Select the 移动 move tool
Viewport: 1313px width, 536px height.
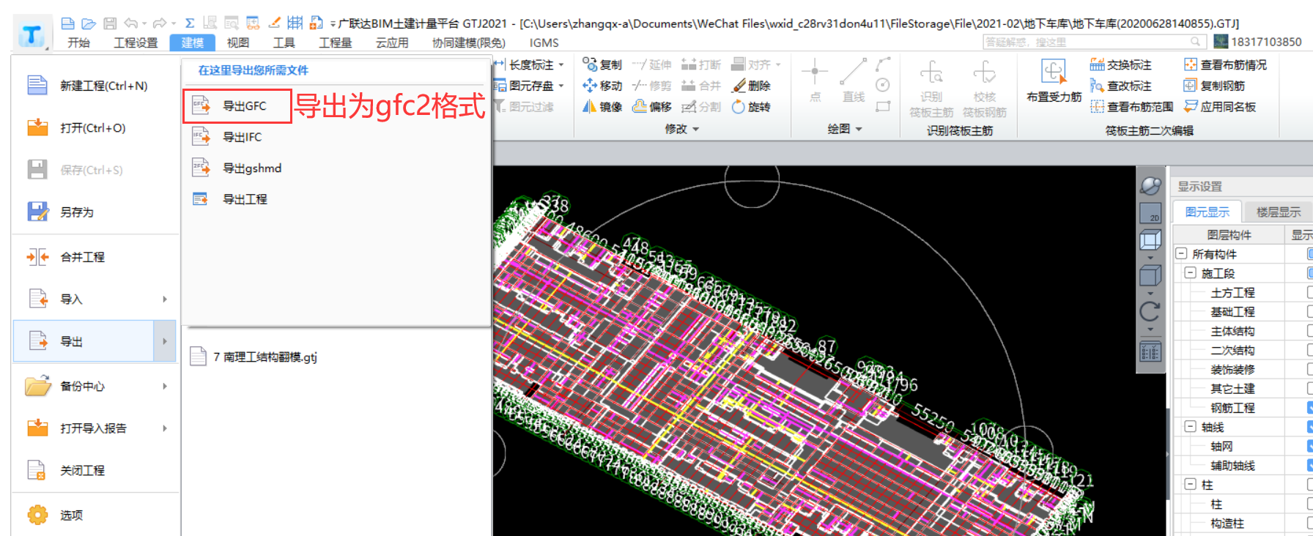(x=602, y=86)
